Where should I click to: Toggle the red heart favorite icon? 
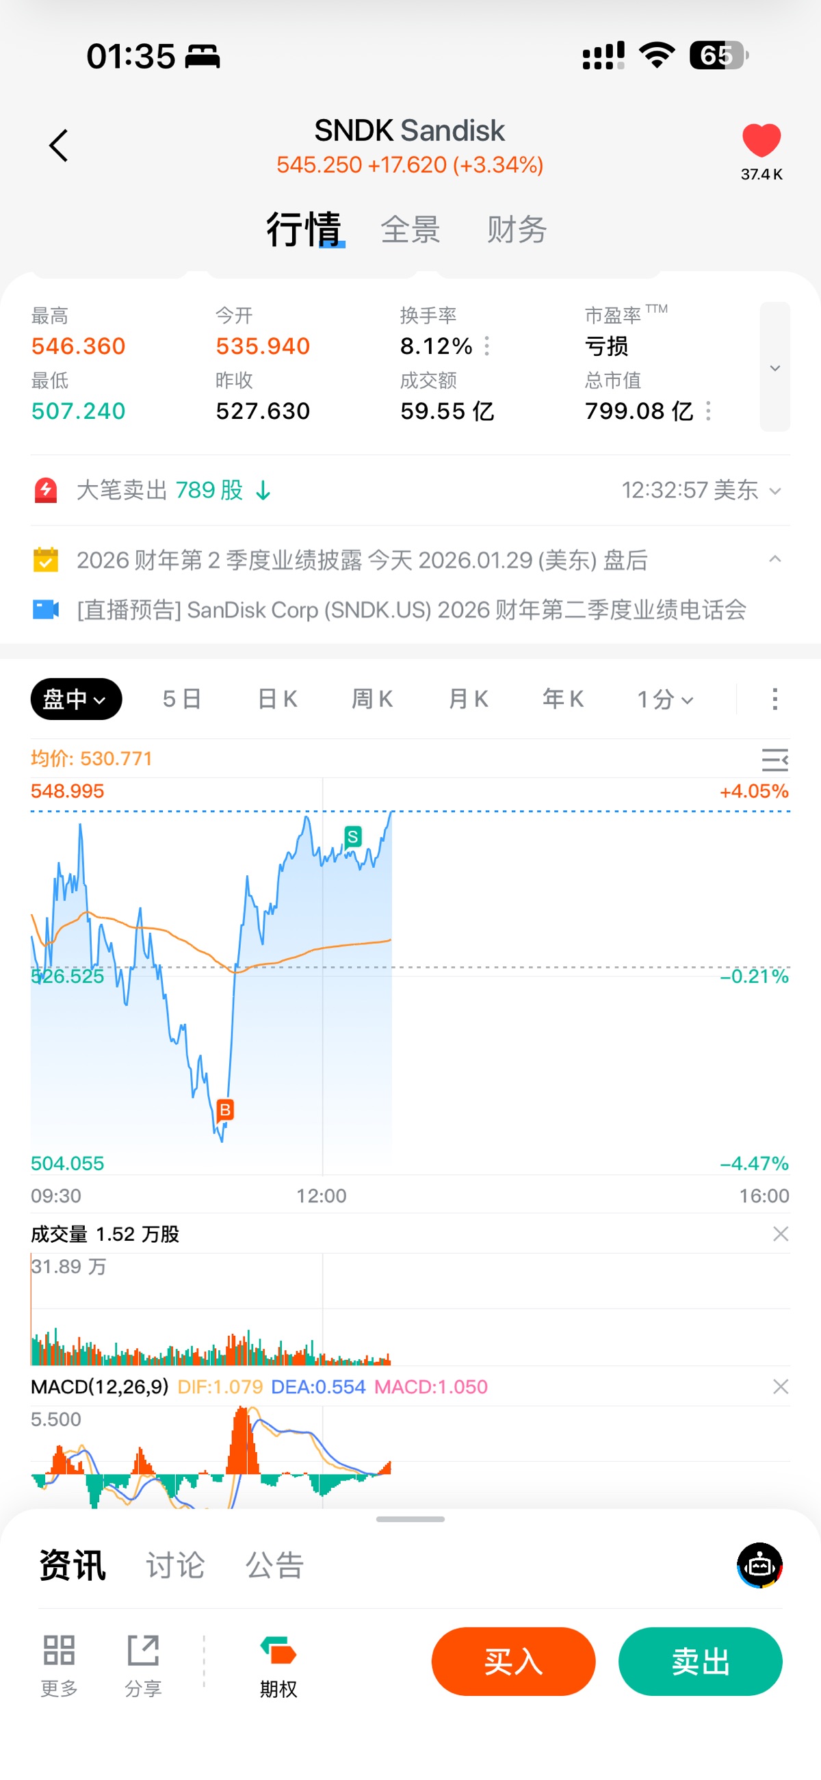pyautogui.click(x=761, y=140)
